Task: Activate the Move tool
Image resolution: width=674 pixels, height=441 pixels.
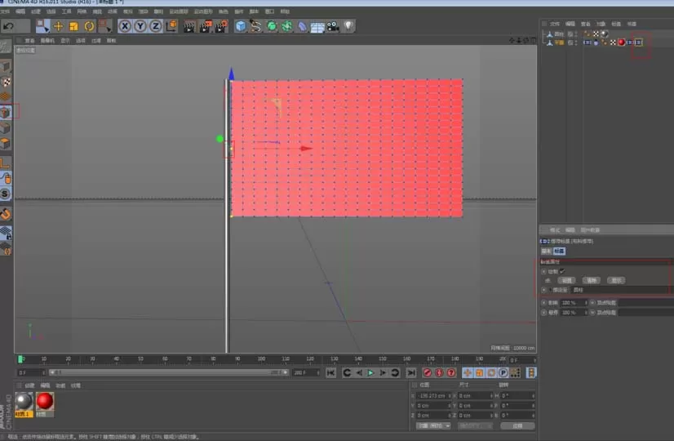Action: point(58,27)
